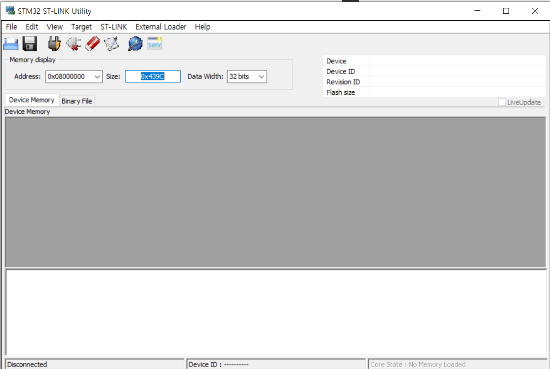Viewport: 550px width, 369px height.
Task: Open the Help menu
Action: pyautogui.click(x=202, y=27)
